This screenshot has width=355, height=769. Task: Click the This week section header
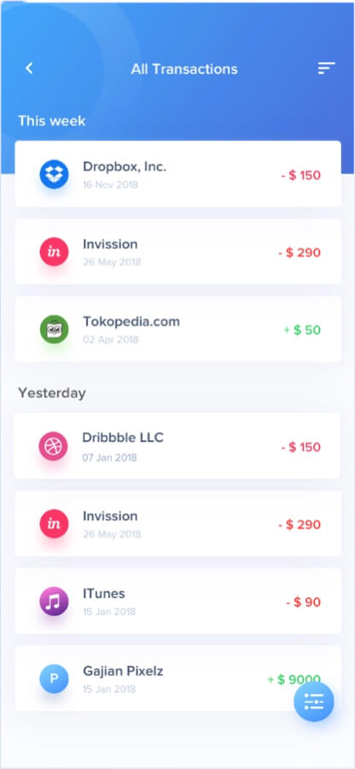click(x=51, y=120)
